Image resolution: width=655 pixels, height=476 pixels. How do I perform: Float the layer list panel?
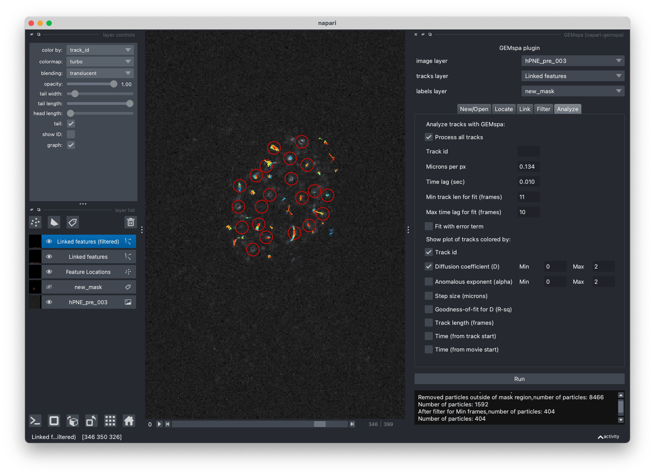(x=39, y=210)
